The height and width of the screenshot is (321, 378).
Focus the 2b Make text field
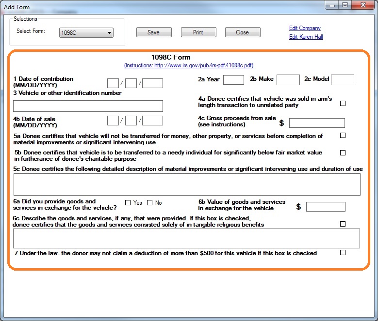click(288, 80)
